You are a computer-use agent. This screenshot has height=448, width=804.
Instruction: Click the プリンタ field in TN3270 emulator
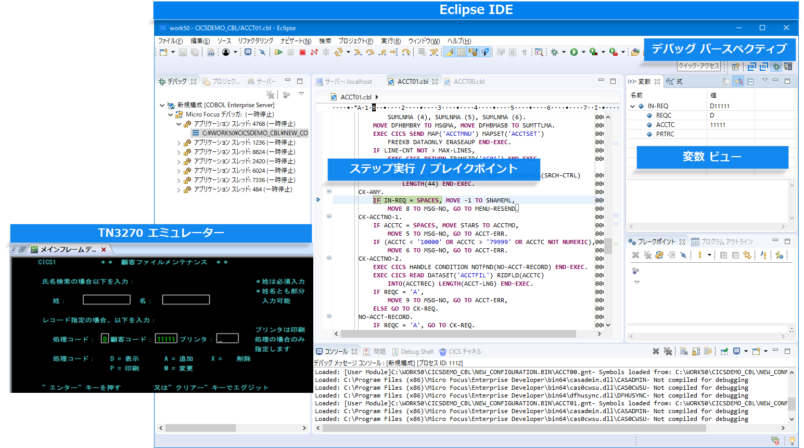point(227,339)
